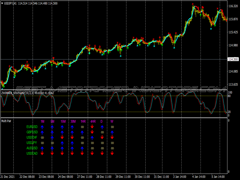The image size is (240, 180).
Task: Click the 114.980 price scale label
Action: (233, 45)
